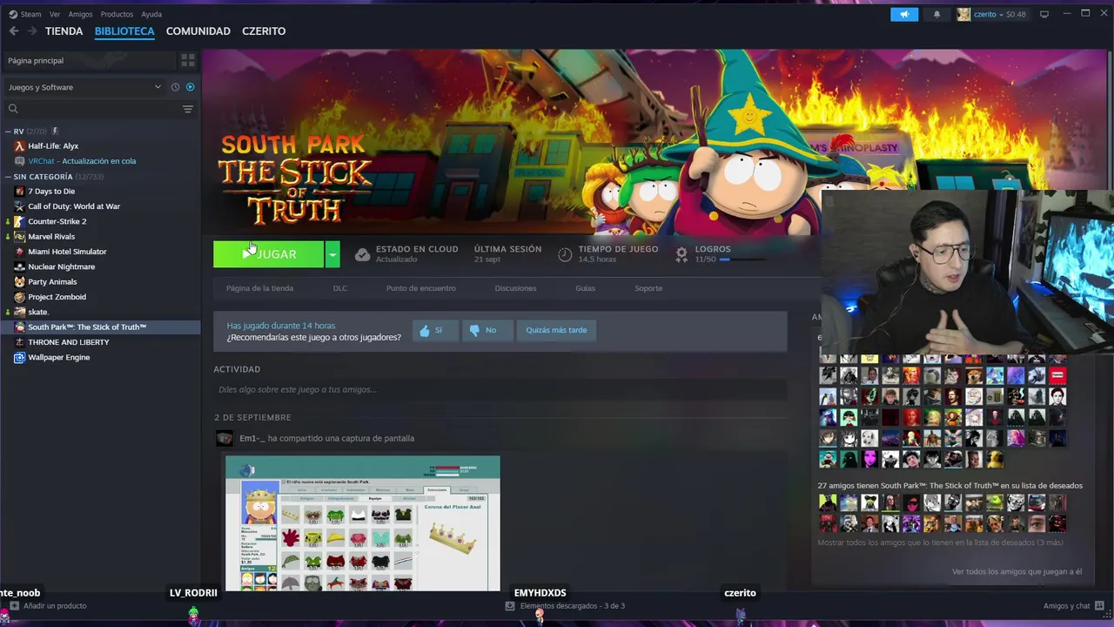Viewport: 1114px width, 627px height.
Task: Collapse the RV category
Action: pyautogui.click(x=8, y=131)
